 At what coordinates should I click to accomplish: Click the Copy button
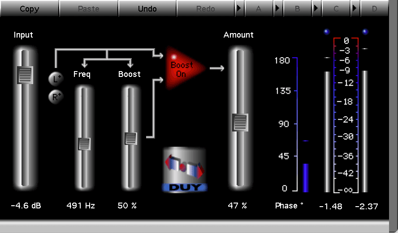[x=29, y=8]
